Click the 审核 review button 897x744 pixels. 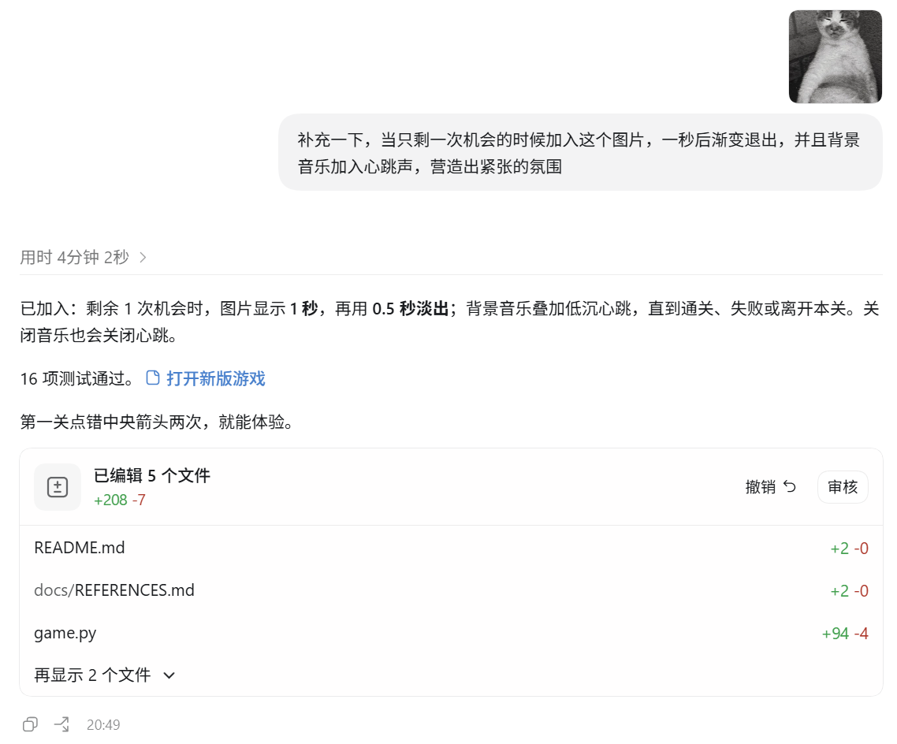[x=843, y=486]
